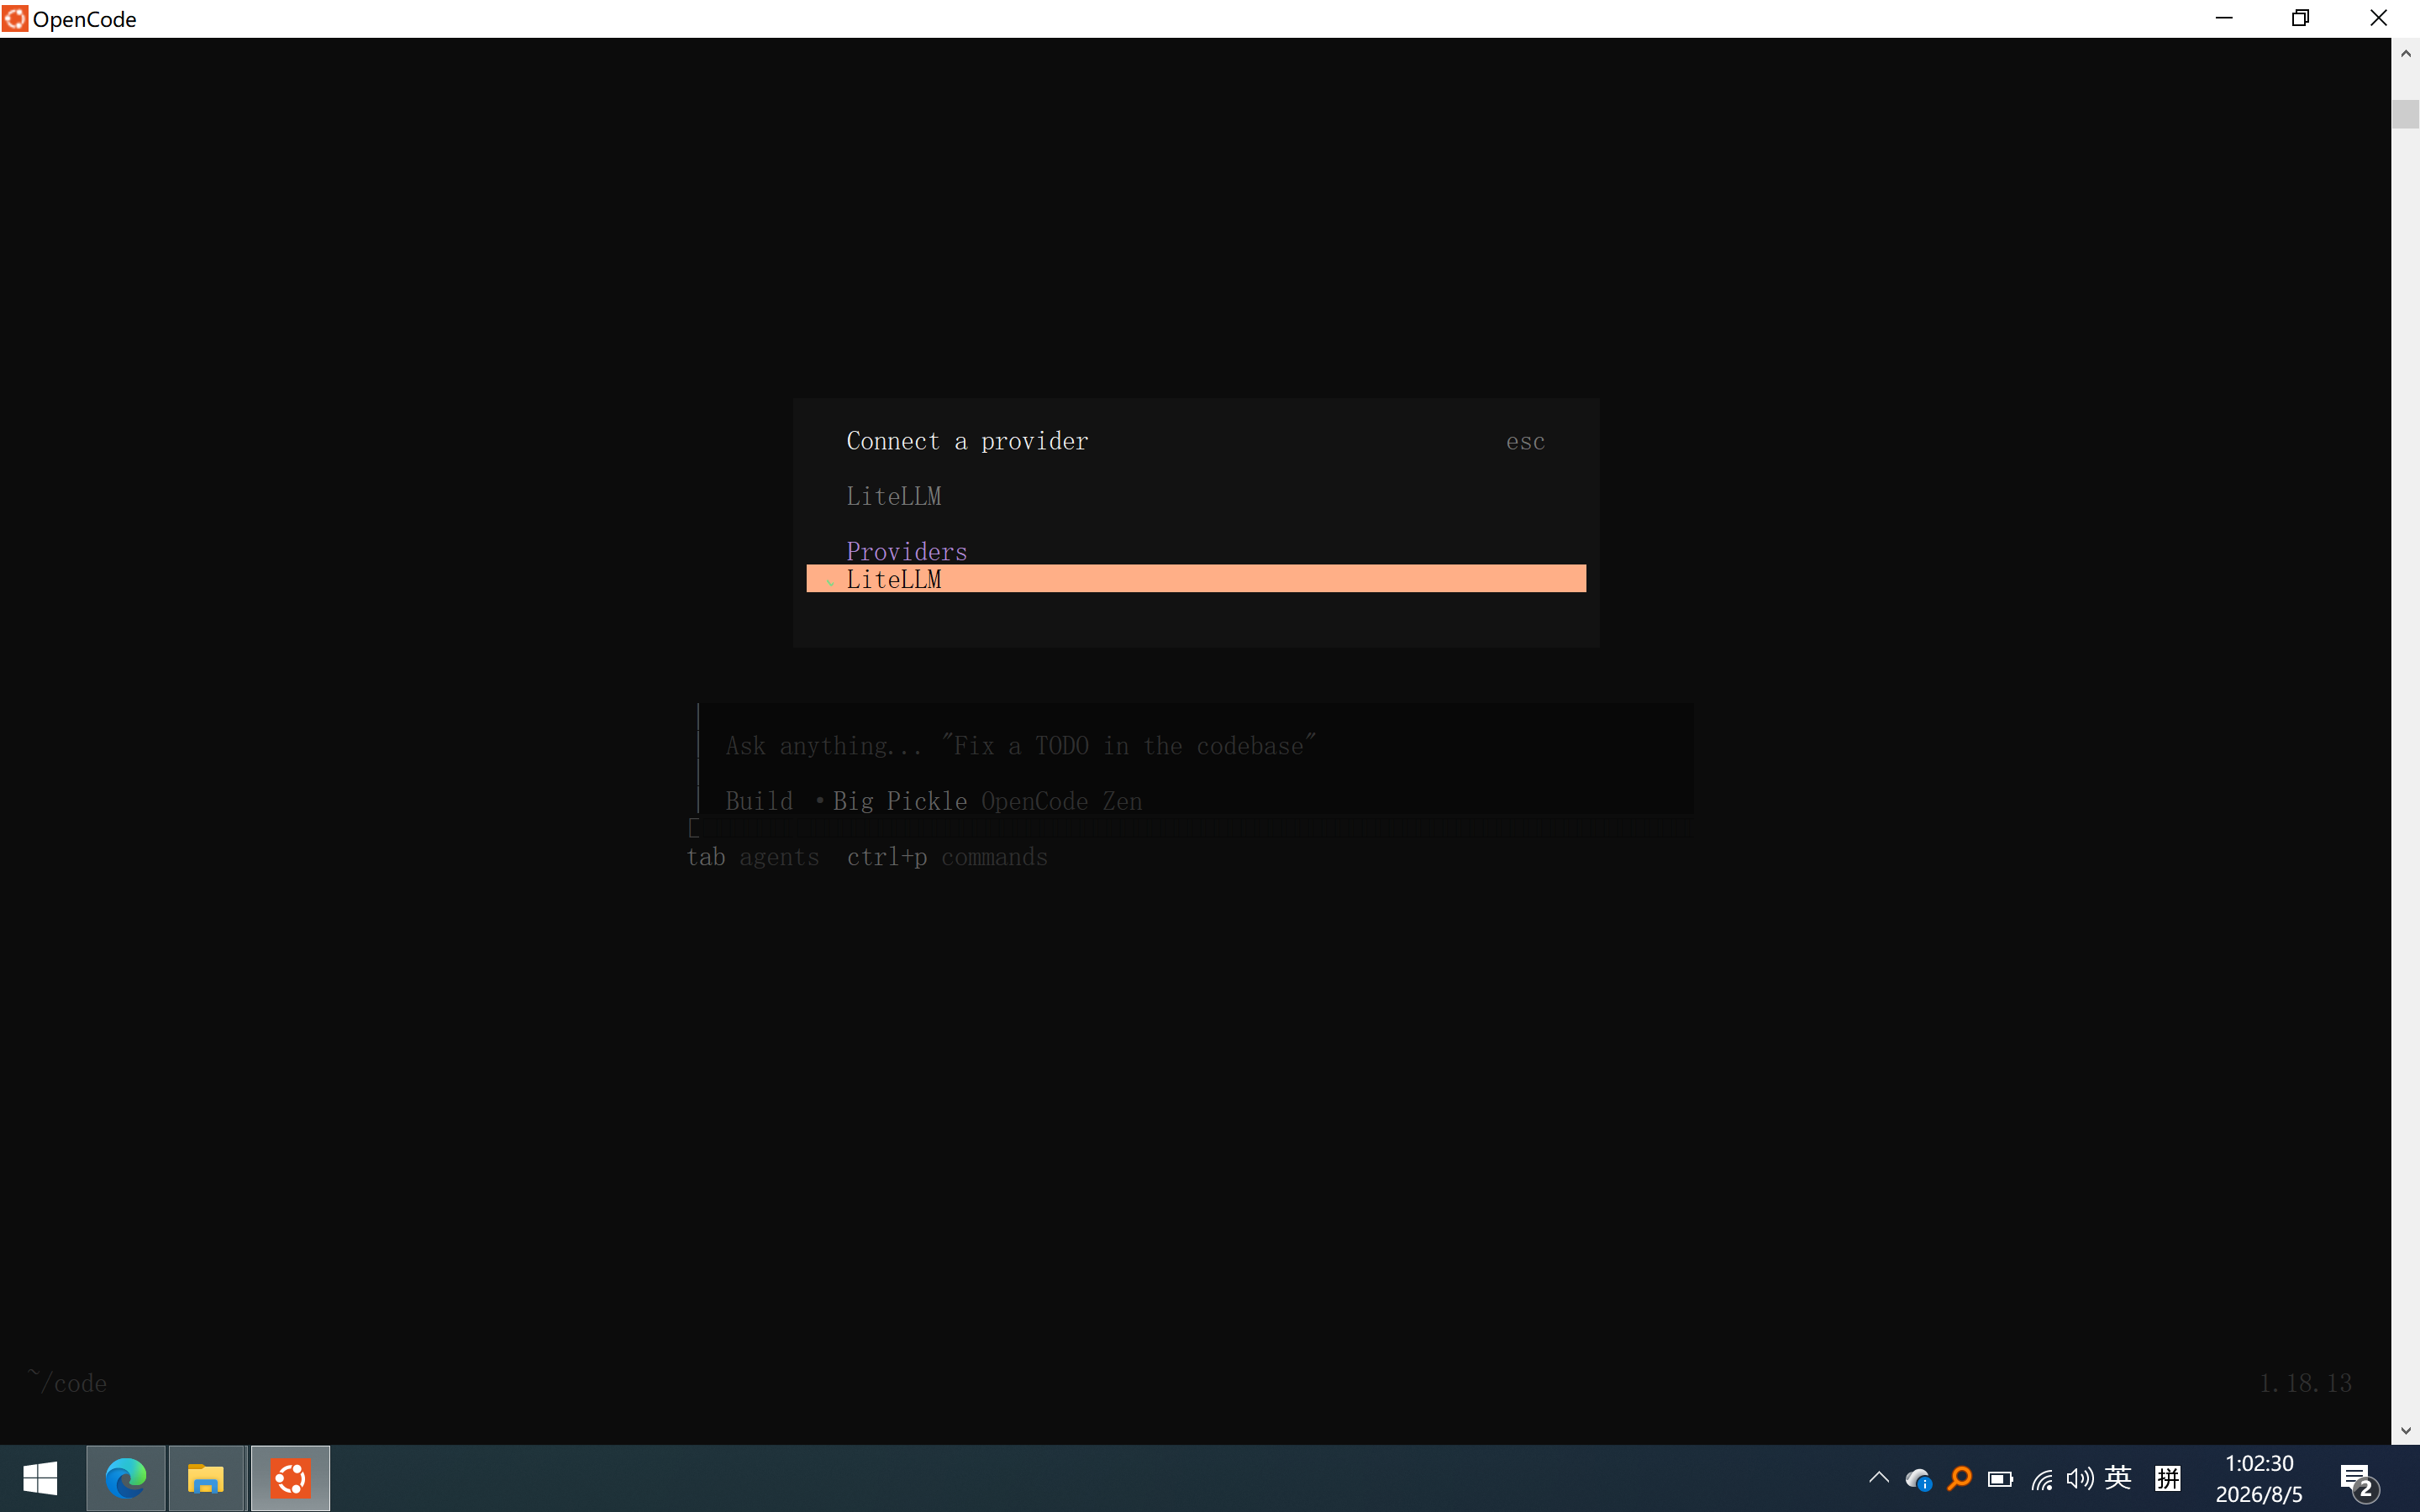Select the highlighted LiteLLM provider row
The image size is (2420, 1512).
point(1196,579)
